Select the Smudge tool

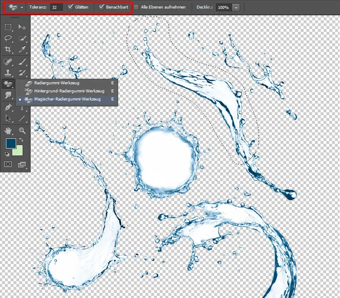pos(8,95)
